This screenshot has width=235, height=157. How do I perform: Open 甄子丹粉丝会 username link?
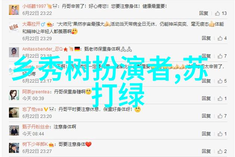pyautogui.click(x=36, y=127)
